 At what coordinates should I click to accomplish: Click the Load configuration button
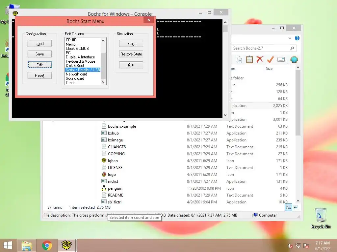39,44
